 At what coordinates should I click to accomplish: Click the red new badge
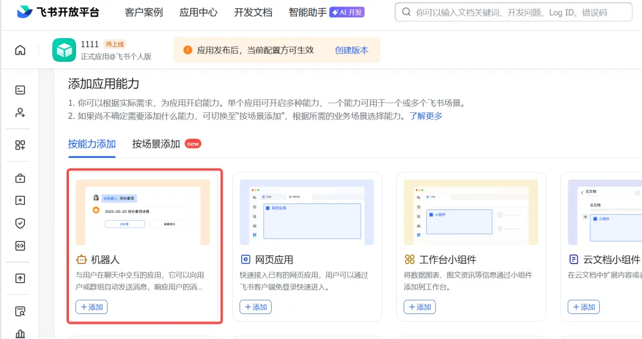(193, 144)
